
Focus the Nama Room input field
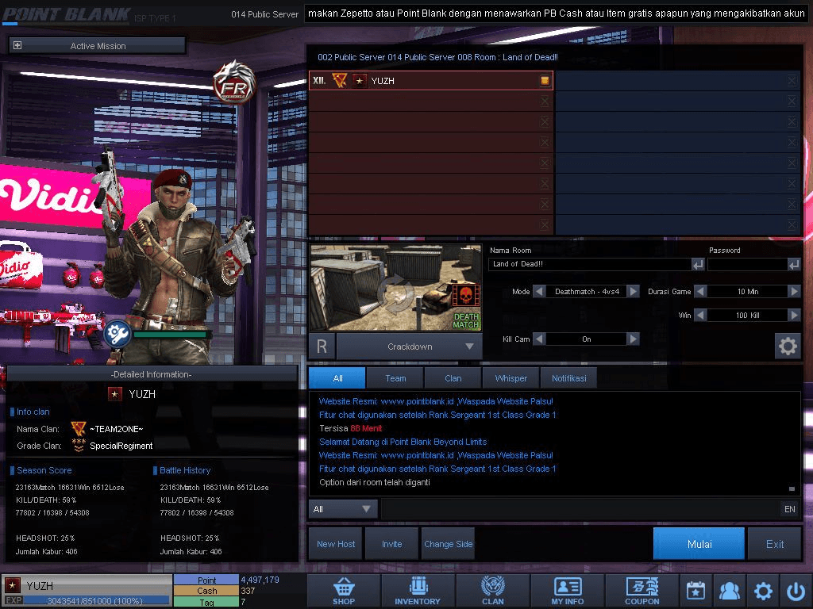click(x=590, y=264)
